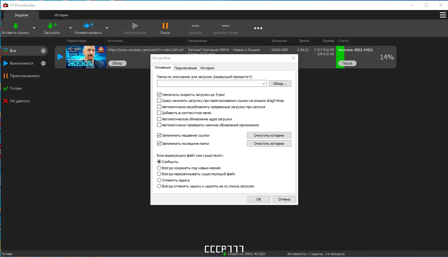
Task: Click the Удалить toolbar icon
Action: point(195,26)
